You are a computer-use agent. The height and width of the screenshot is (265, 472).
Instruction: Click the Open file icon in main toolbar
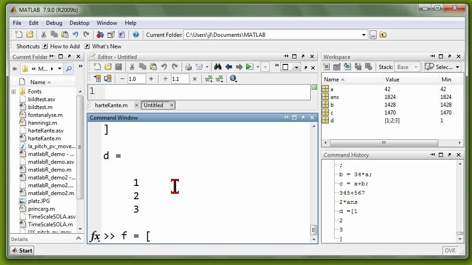click(30, 35)
